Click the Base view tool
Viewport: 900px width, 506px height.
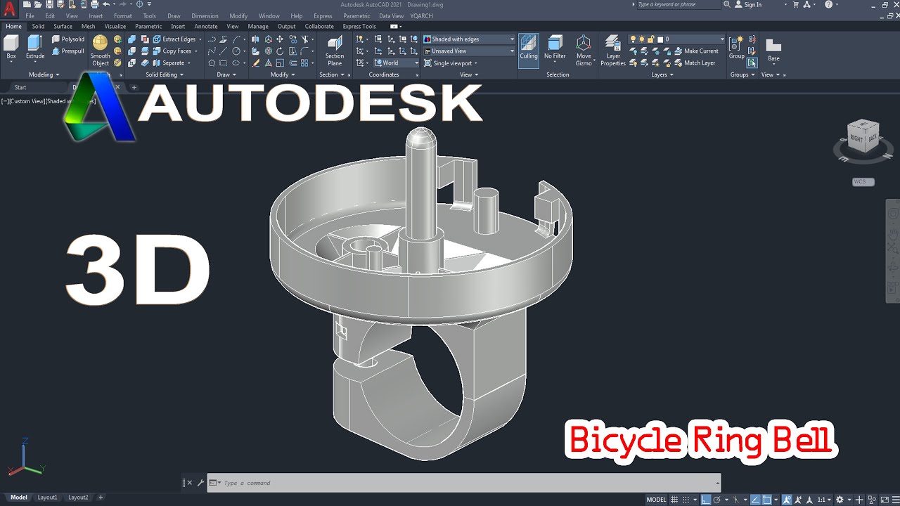coord(773,51)
